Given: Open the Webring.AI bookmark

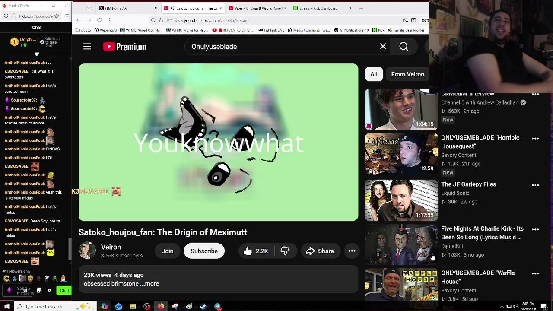Looking at the screenshot, I should pyautogui.click(x=105, y=30).
